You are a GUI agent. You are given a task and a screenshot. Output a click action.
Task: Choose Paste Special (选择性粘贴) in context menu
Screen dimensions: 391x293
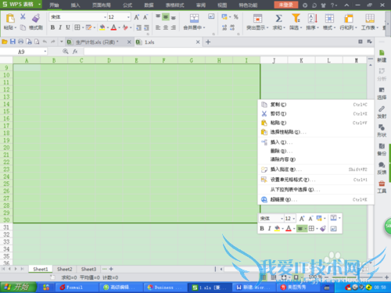pyautogui.click(x=316, y=132)
